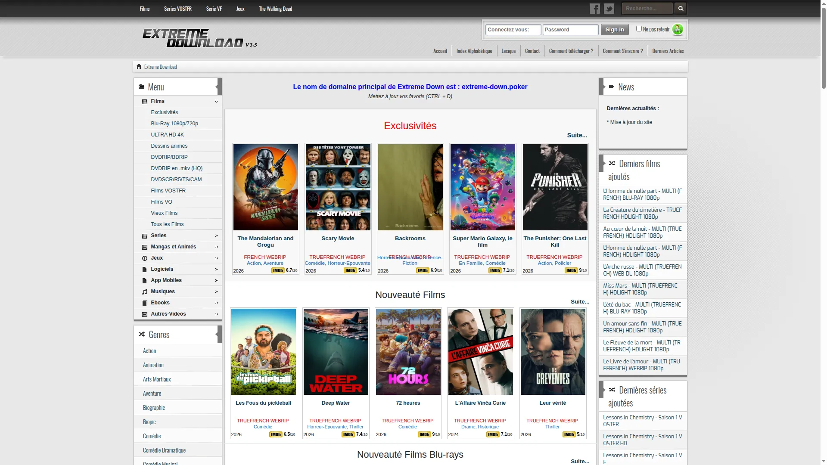827x465 pixels.
Task: Click the Extreme Download logo
Action: tap(199, 38)
